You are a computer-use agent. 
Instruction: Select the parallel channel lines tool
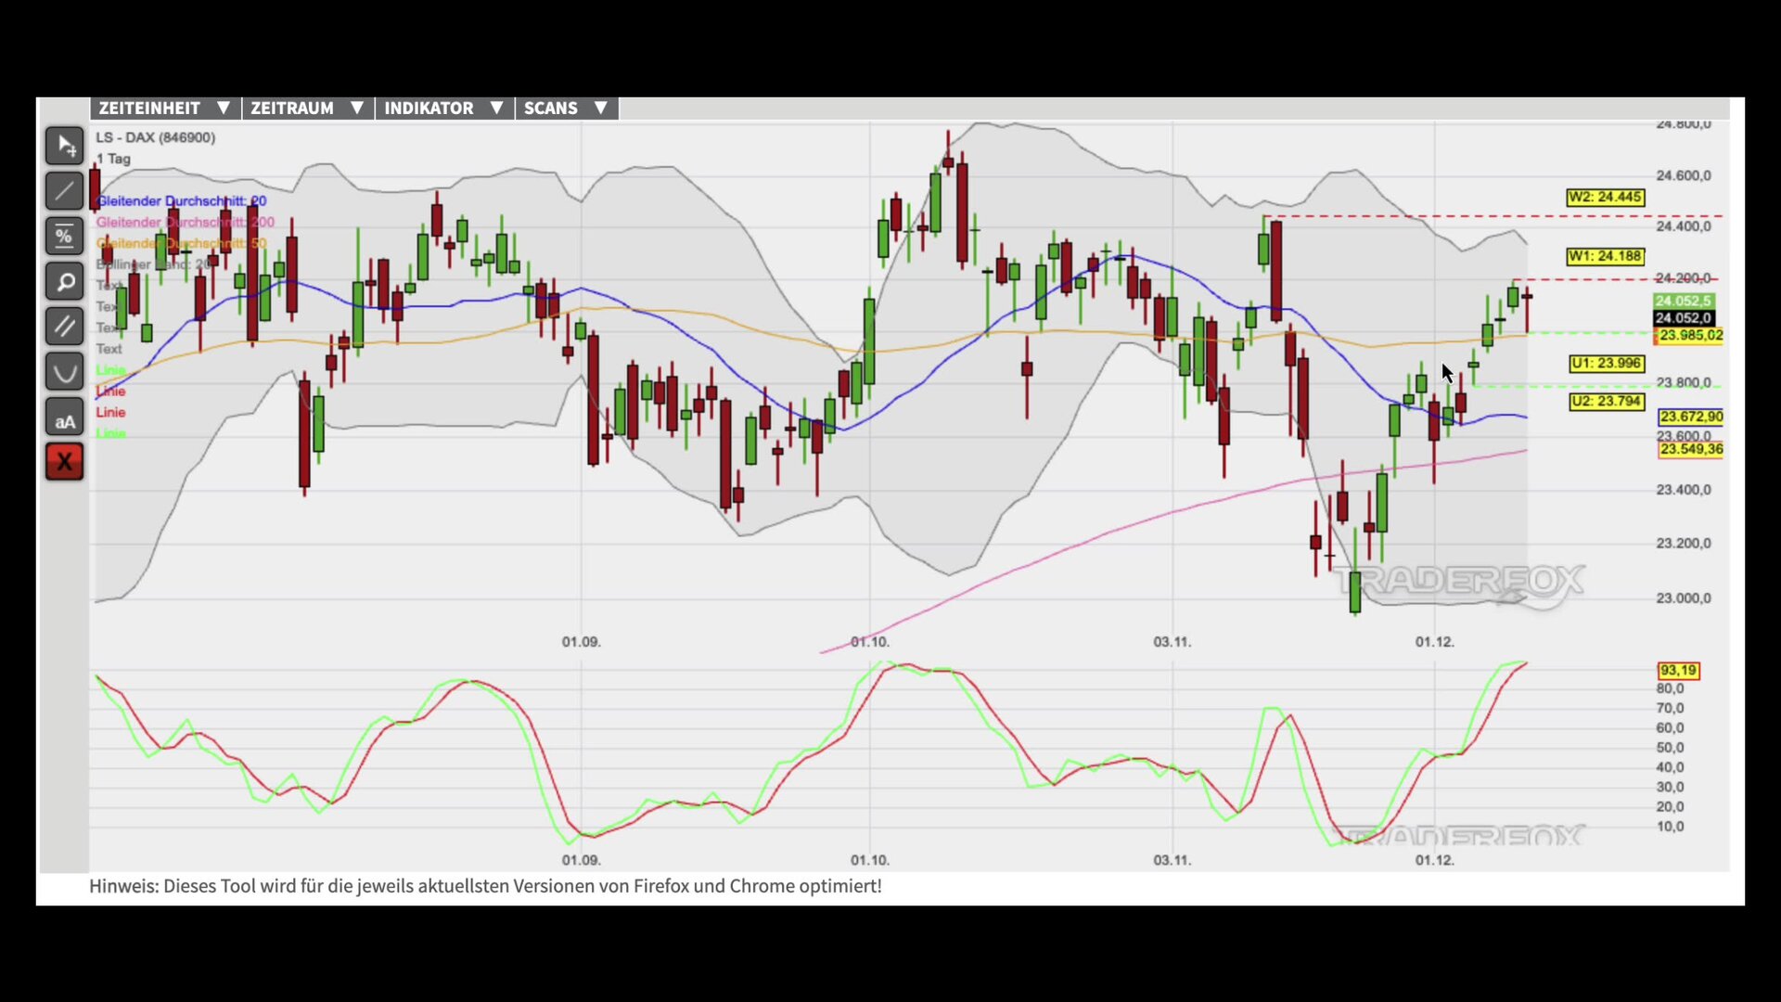point(65,327)
